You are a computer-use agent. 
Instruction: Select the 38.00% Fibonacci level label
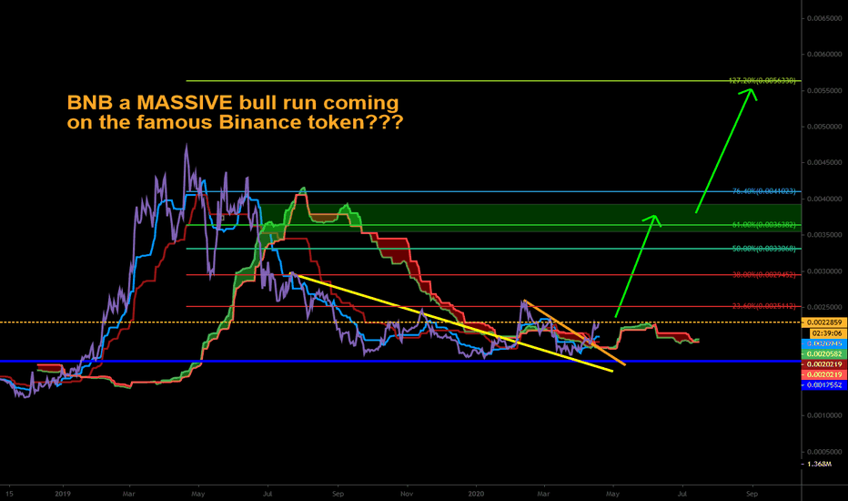763,274
